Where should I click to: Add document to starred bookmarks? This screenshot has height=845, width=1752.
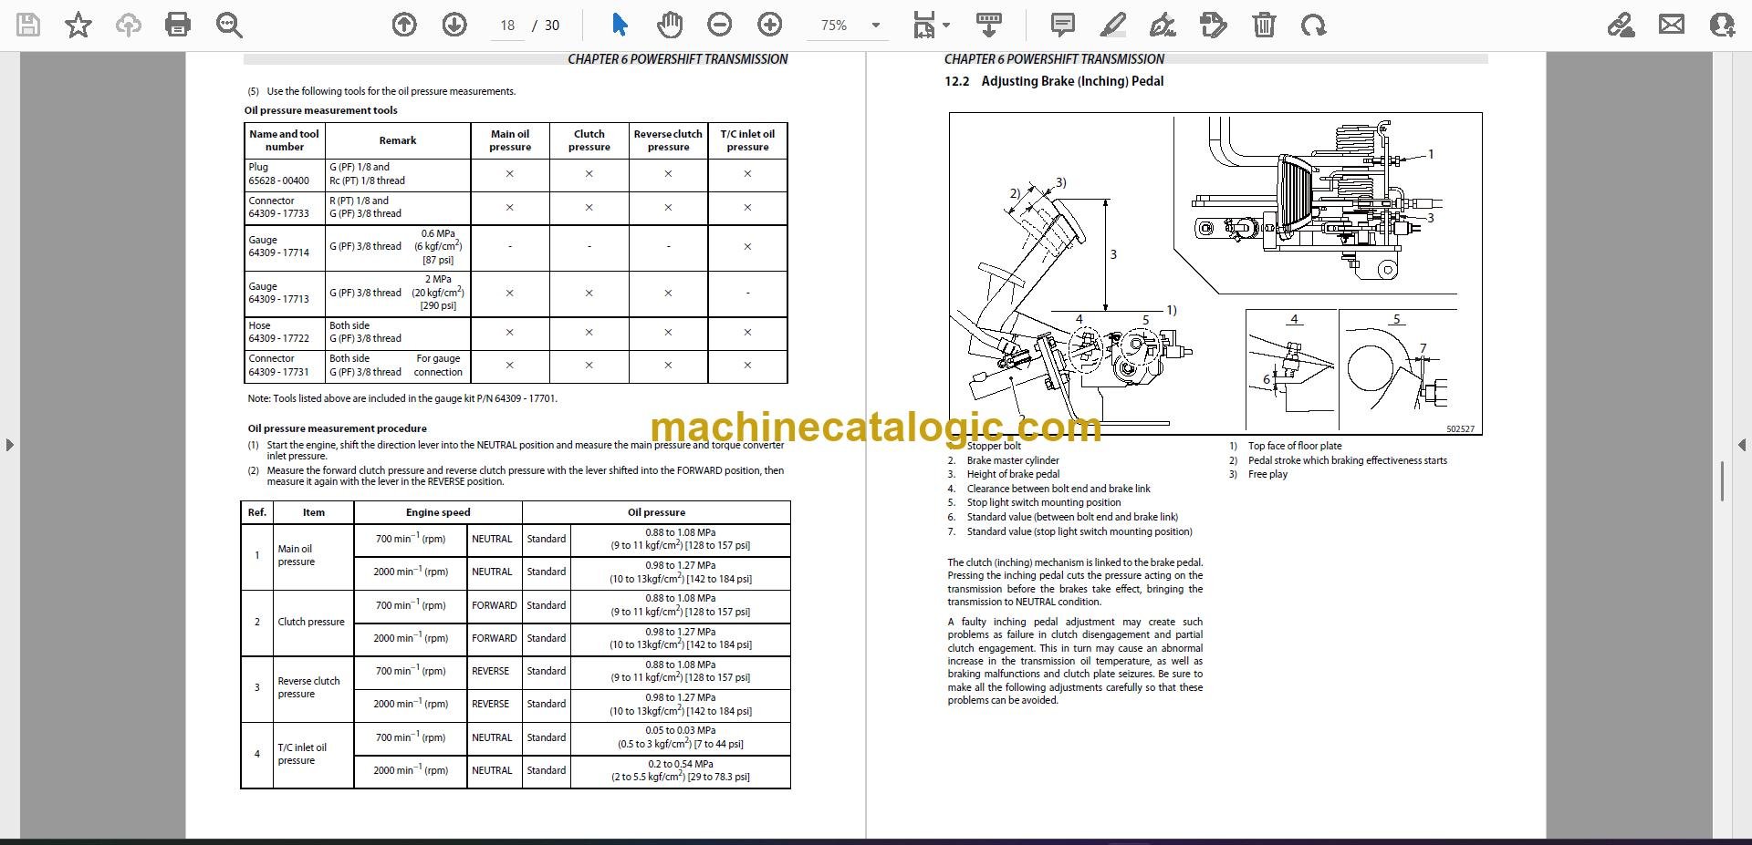[78, 25]
